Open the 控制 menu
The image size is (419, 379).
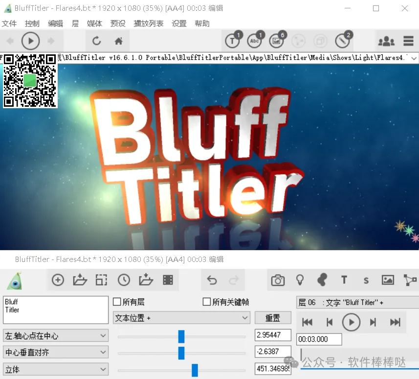(x=32, y=24)
